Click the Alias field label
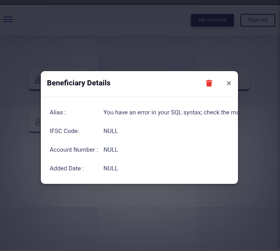 (x=58, y=112)
